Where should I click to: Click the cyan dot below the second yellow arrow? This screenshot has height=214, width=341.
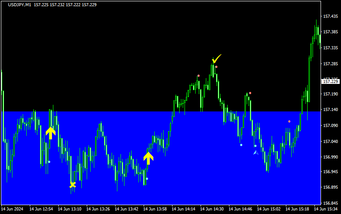[x=147, y=178]
